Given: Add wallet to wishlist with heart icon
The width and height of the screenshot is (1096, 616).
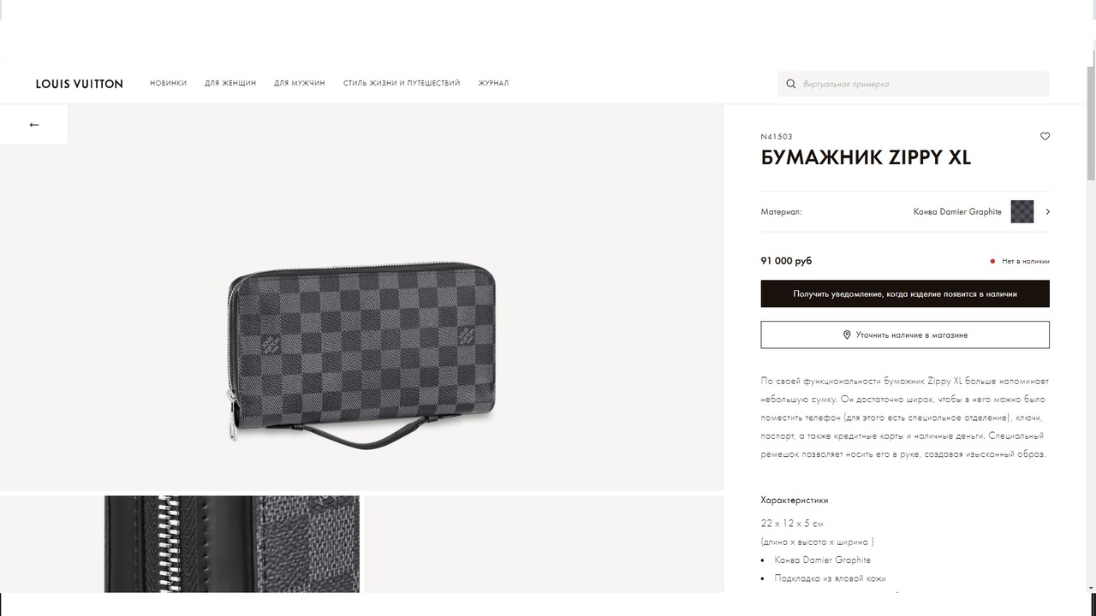Looking at the screenshot, I should (x=1045, y=136).
